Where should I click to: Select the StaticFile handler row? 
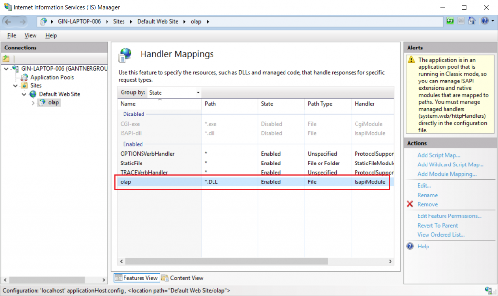click(x=256, y=163)
